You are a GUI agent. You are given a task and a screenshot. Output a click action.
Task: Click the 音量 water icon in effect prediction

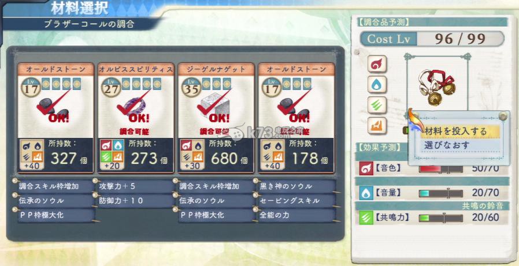pyautogui.click(x=366, y=193)
